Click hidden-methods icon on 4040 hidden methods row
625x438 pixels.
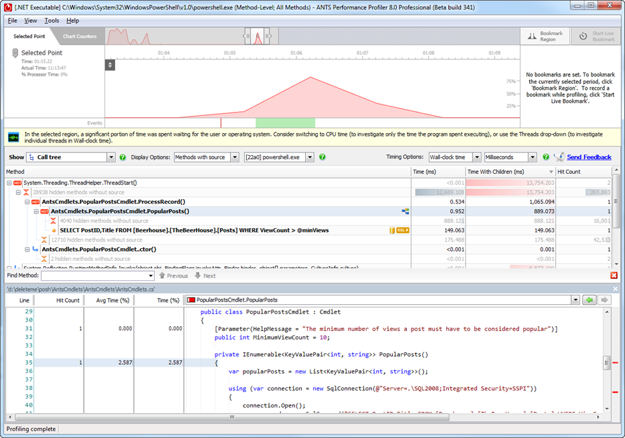click(53, 220)
